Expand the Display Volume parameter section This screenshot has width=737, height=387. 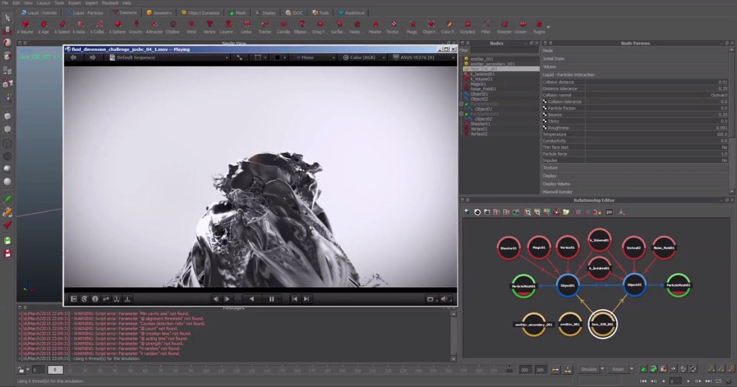pyautogui.click(x=635, y=184)
